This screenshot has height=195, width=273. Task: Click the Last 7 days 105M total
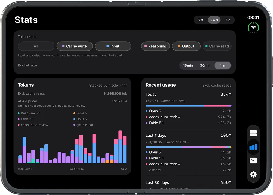point(226,135)
